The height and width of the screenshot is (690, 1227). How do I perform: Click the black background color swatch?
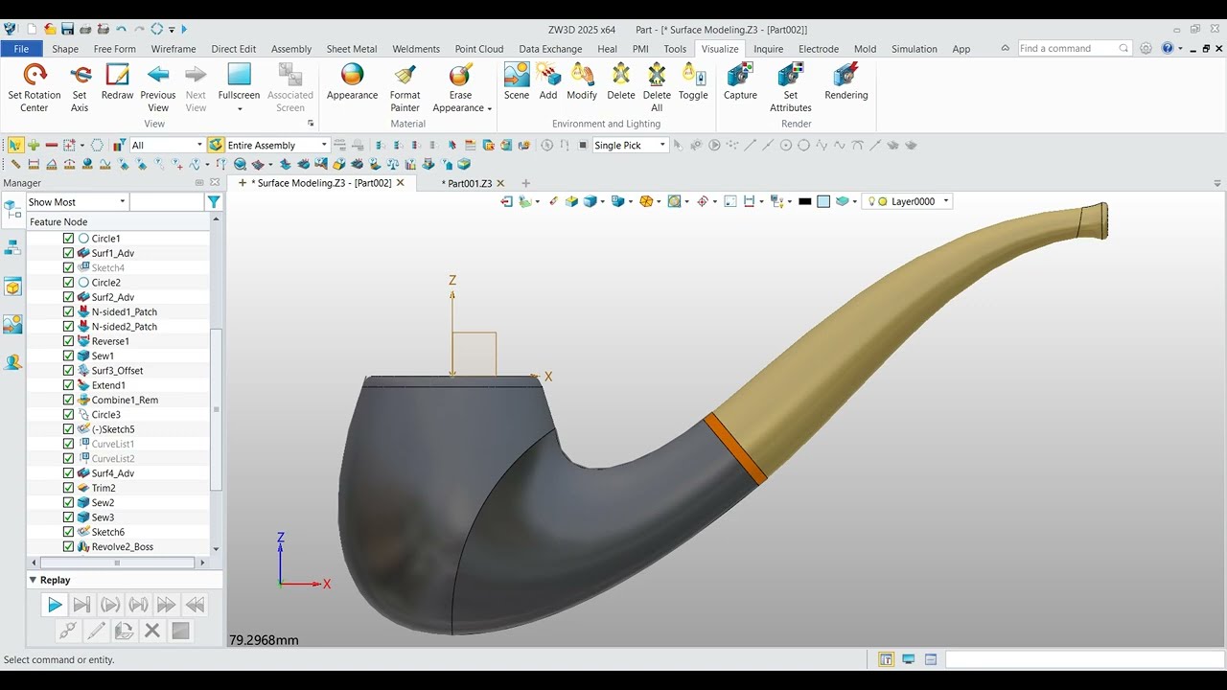[x=805, y=201]
